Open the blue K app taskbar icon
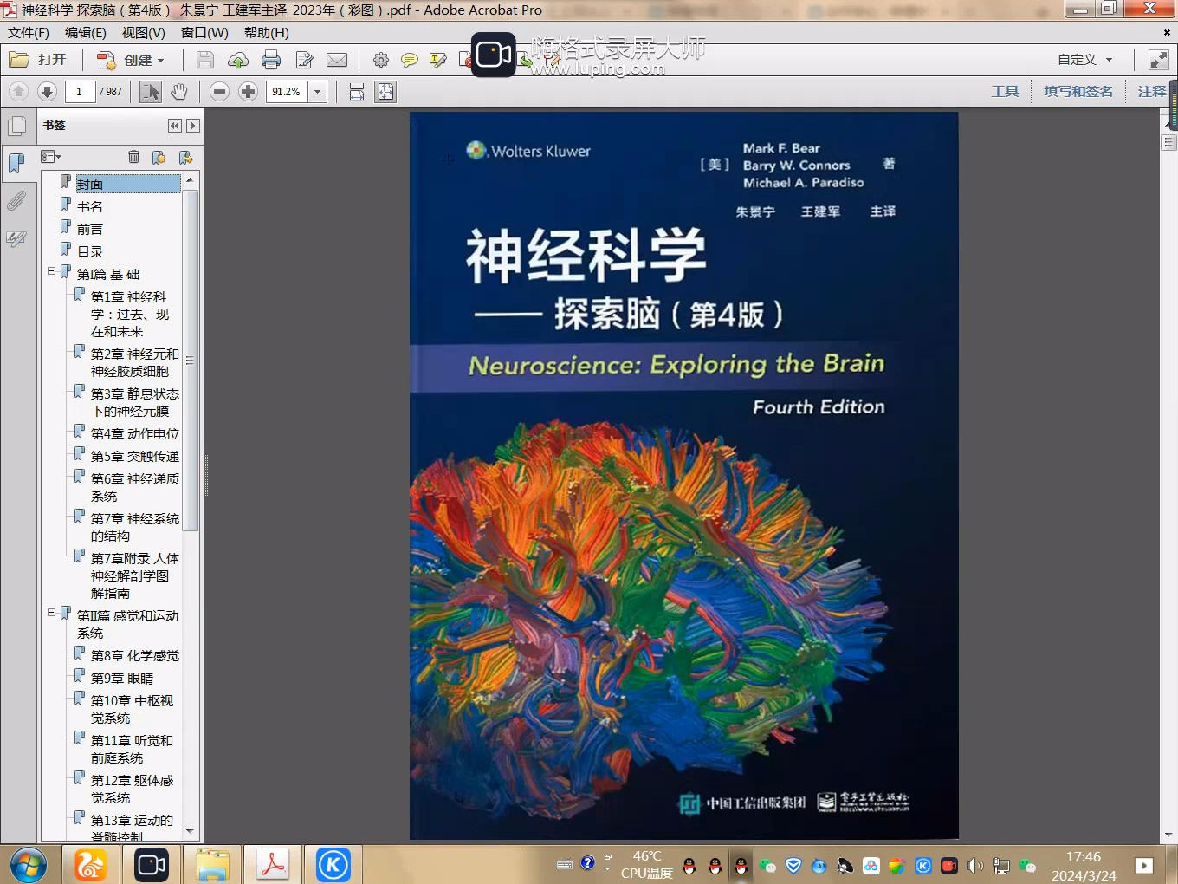This screenshot has width=1178, height=884. coord(333,865)
